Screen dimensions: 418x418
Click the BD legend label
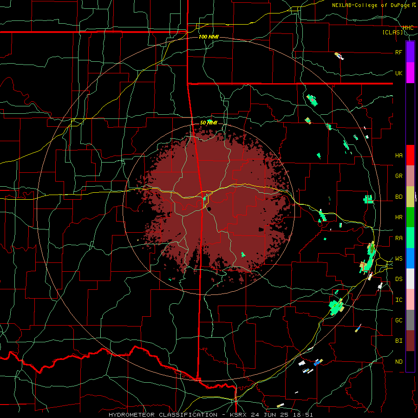coord(398,197)
